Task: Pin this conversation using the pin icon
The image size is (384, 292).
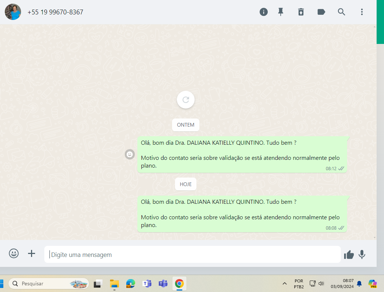Action: click(x=281, y=12)
